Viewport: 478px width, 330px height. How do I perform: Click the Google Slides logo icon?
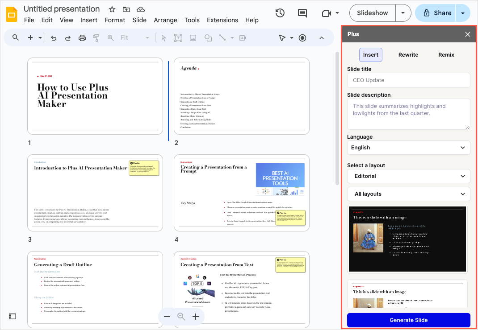click(x=12, y=14)
